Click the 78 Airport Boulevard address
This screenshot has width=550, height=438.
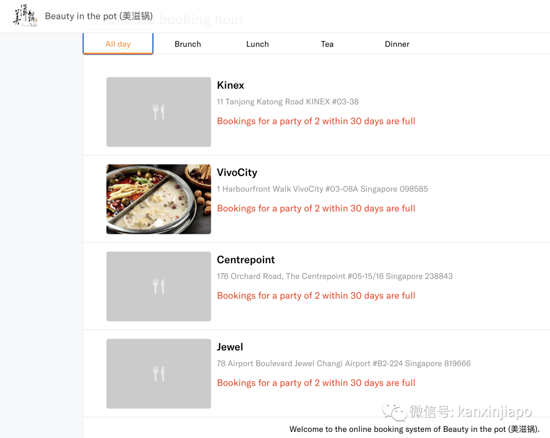(x=343, y=364)
